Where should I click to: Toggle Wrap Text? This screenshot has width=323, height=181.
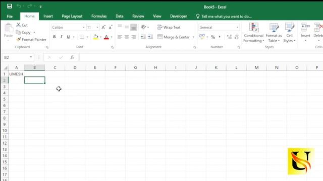169,27
